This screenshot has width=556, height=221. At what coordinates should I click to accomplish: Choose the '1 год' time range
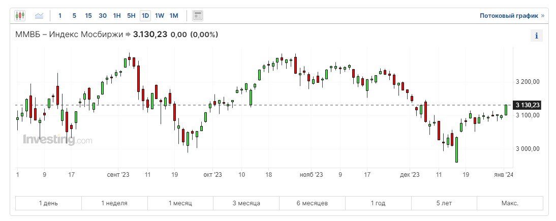[378, 203]
